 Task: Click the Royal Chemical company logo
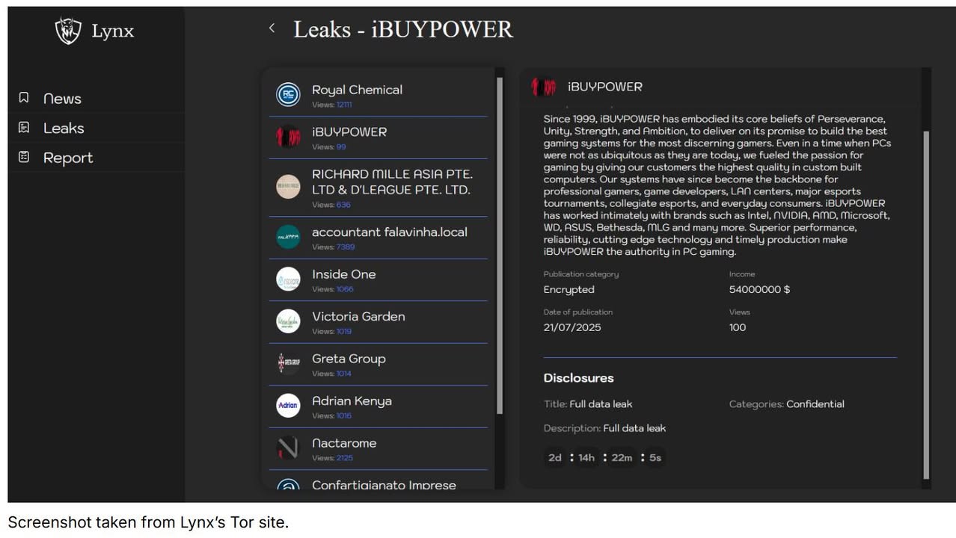[288, 95]
